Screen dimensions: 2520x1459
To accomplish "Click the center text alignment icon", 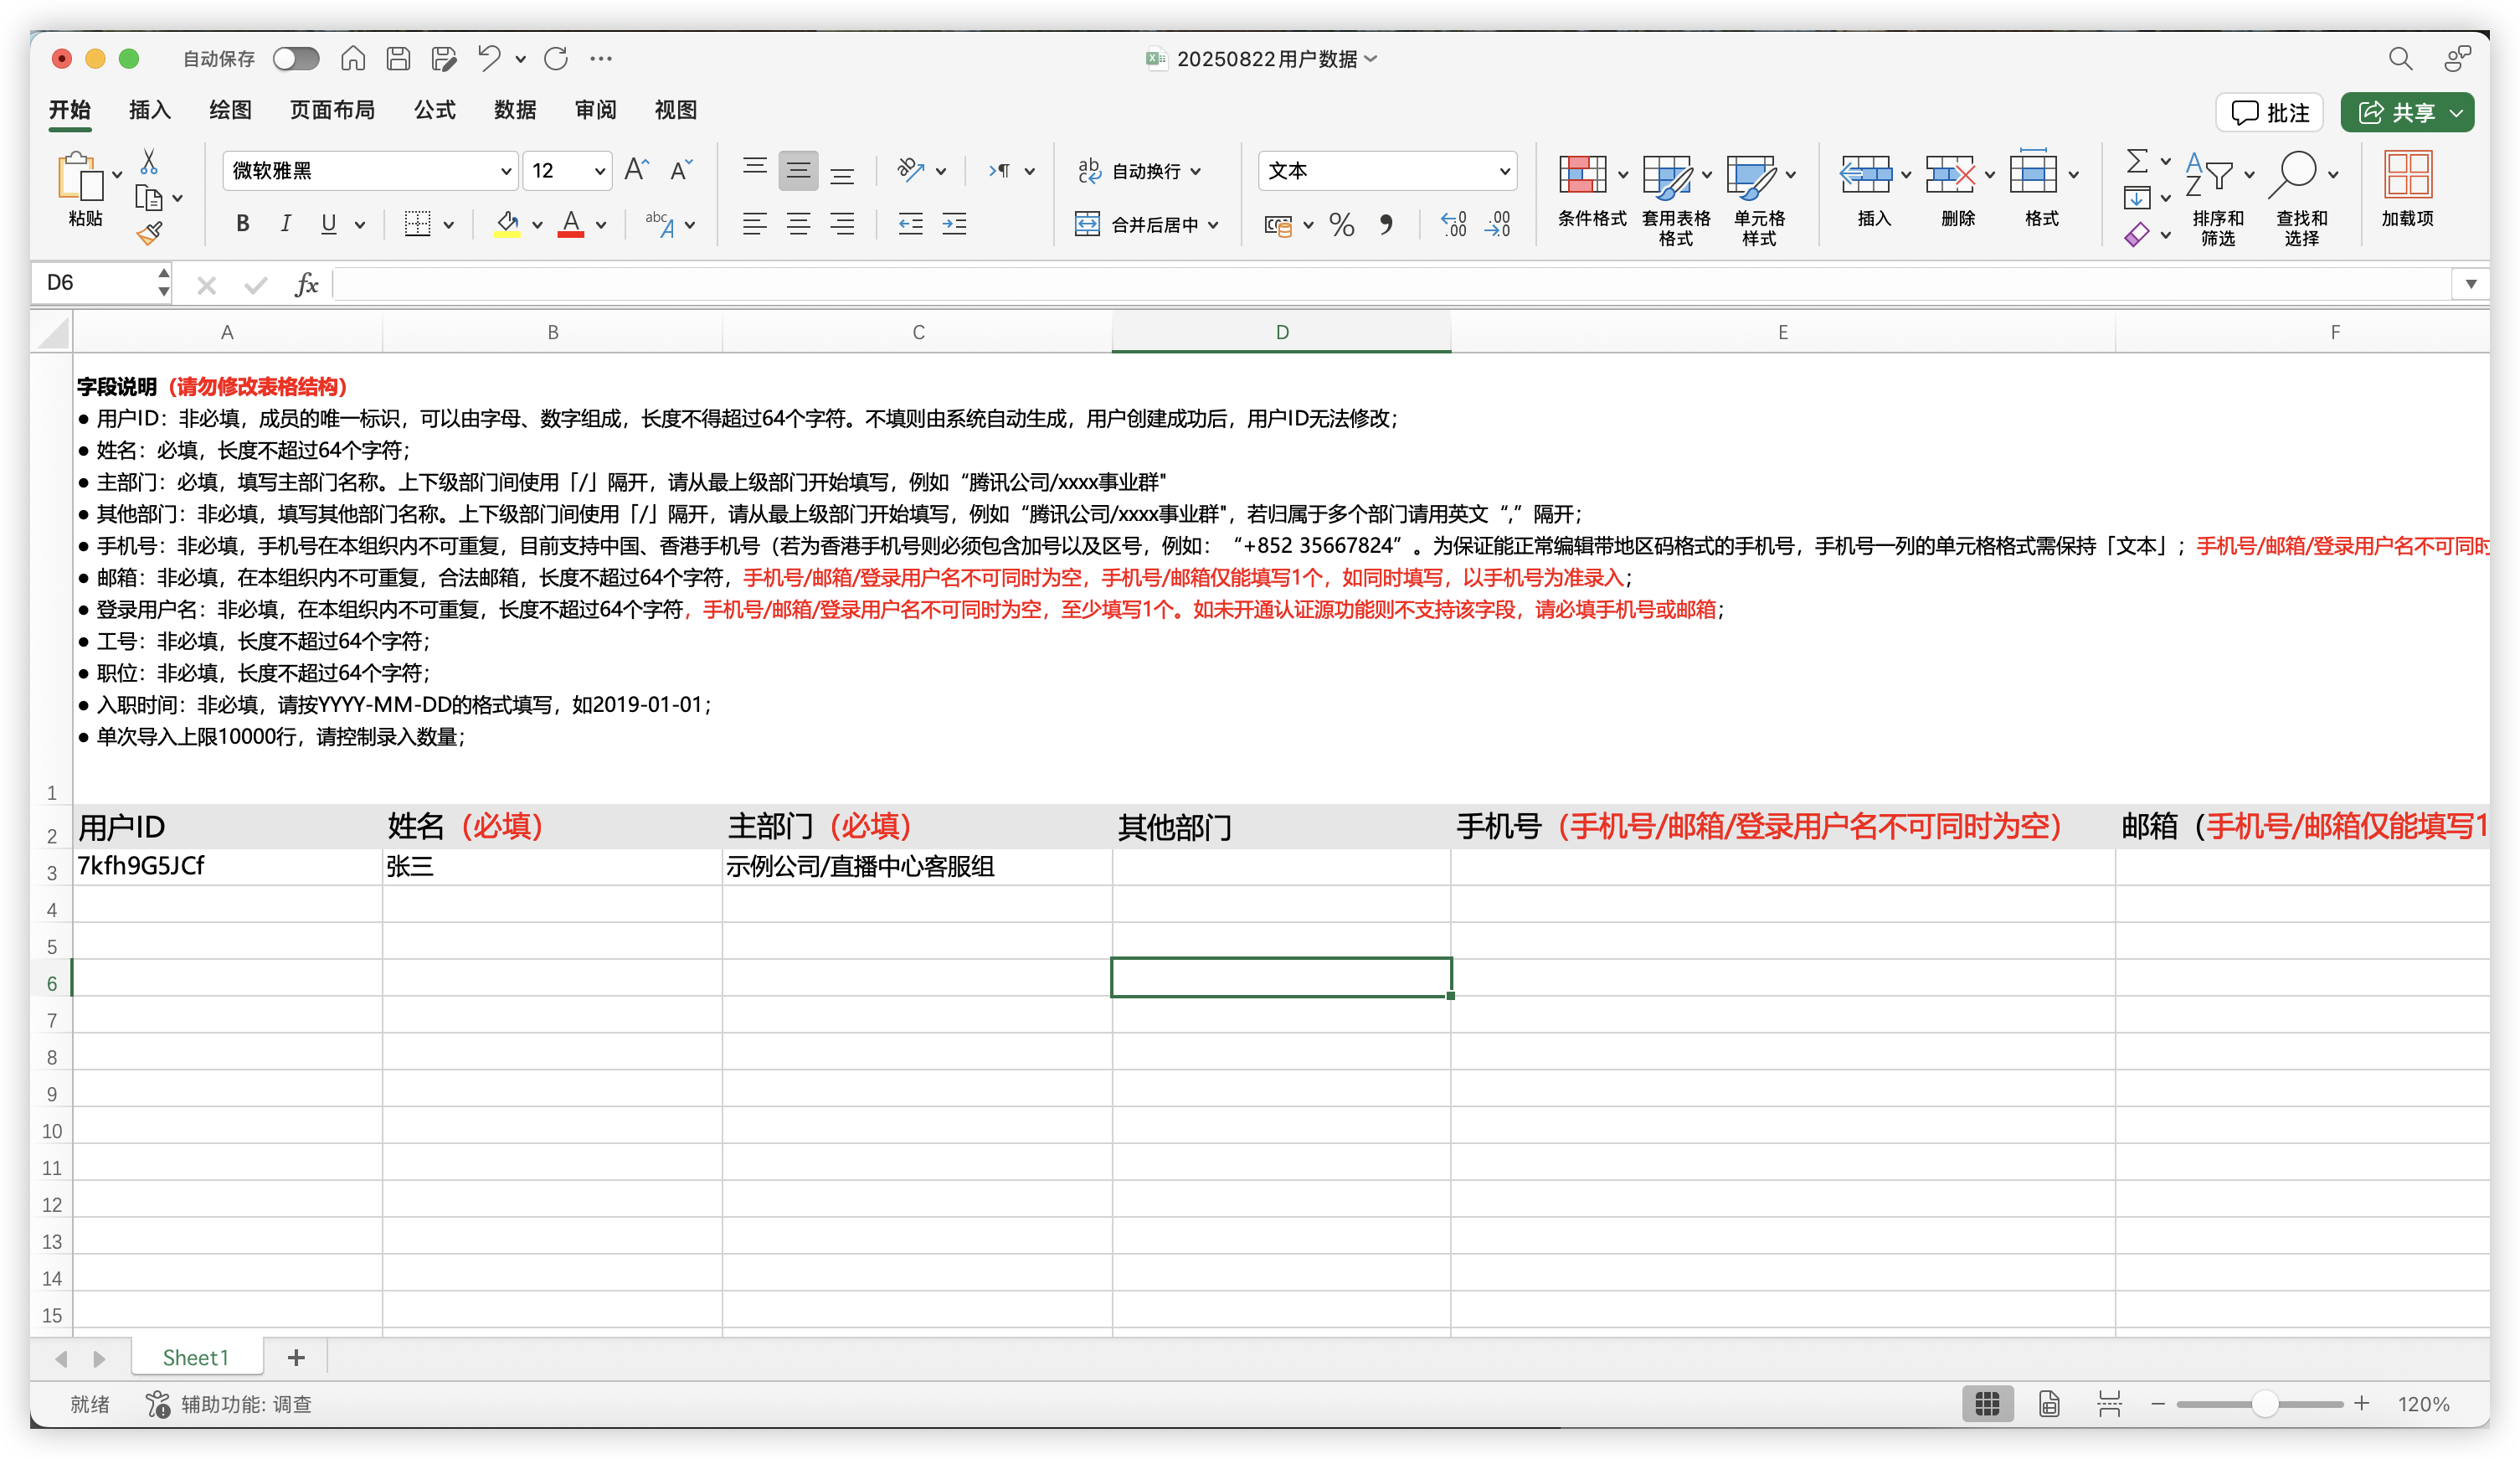I will (798, 224).
